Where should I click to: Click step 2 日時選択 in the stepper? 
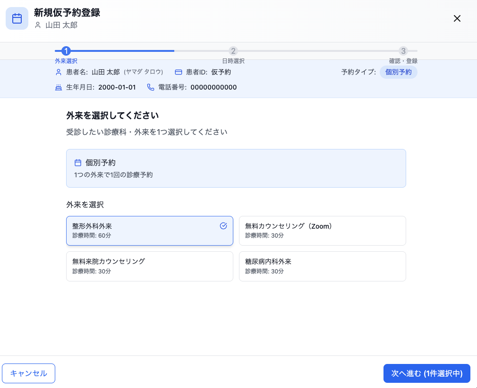pyautogui.click(x=234, y=50)
